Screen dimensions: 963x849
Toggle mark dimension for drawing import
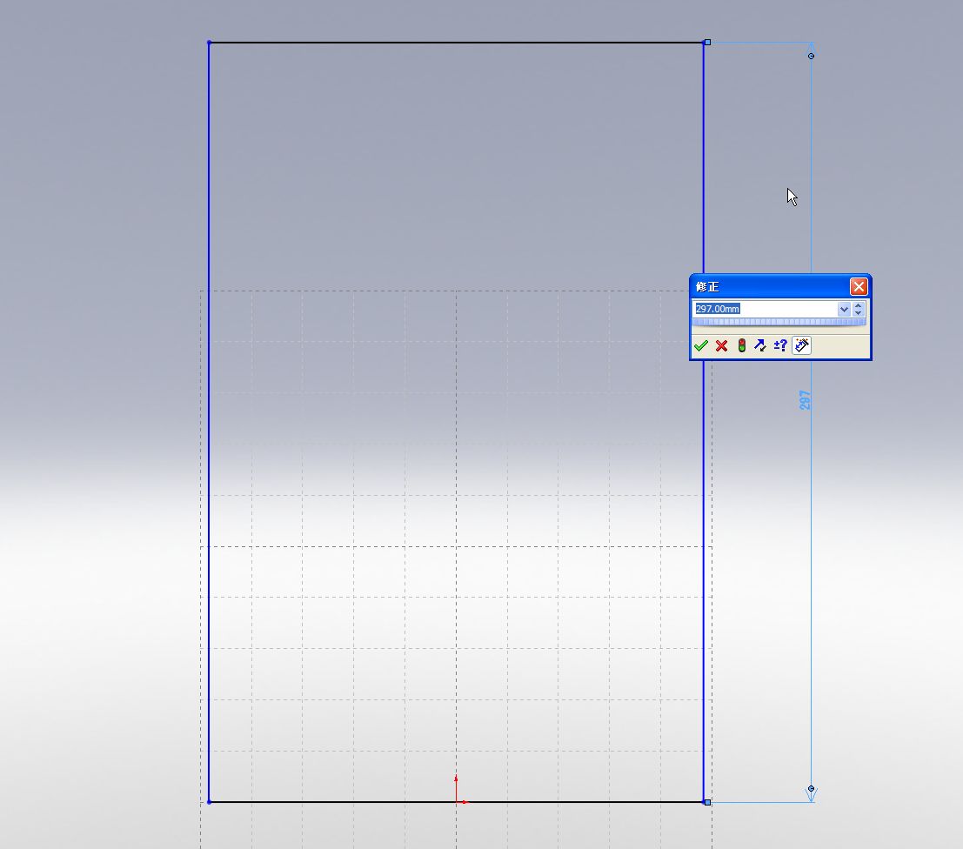click(x=801, y=345)
